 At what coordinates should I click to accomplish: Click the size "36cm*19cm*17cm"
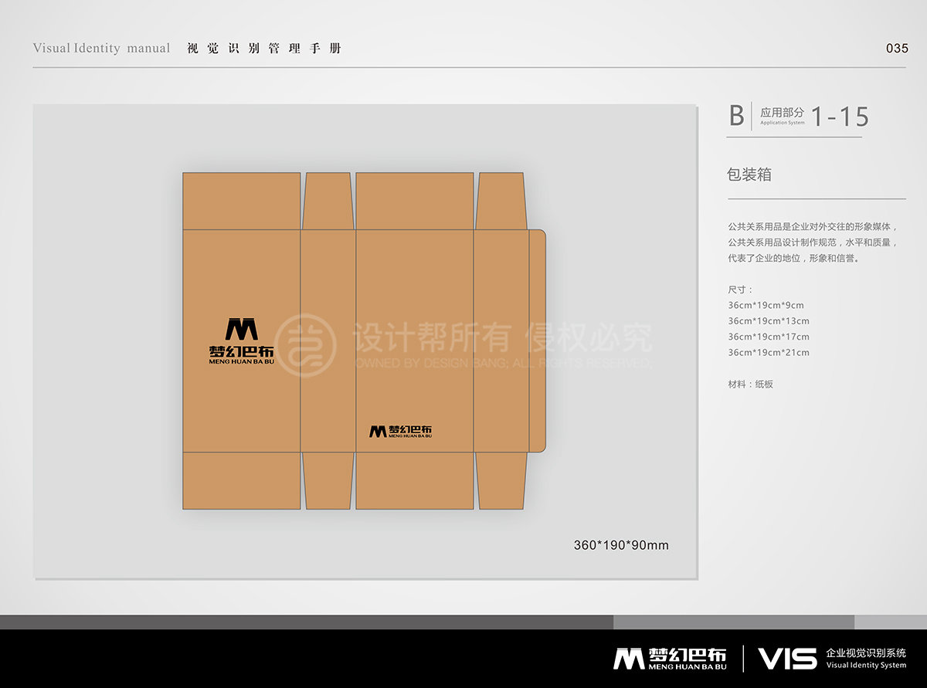[x=769, y=337]
